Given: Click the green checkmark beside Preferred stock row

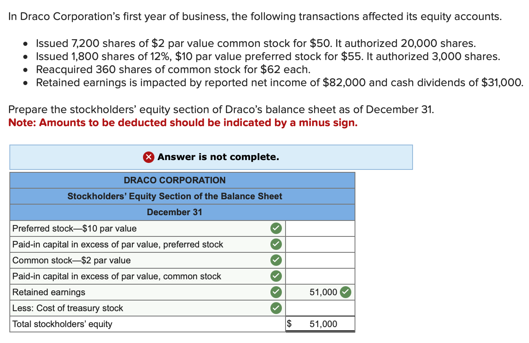Looking at the screenshot, I should (276, 228).
